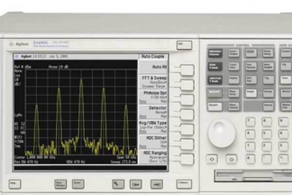Toggle the Avg/VBW Type softkey
Screen dimensions: 292x195
tap(187, 129)
